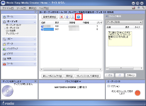Click the photo icon in sidebar
The image size is (146, 106).
pos(4,59)
